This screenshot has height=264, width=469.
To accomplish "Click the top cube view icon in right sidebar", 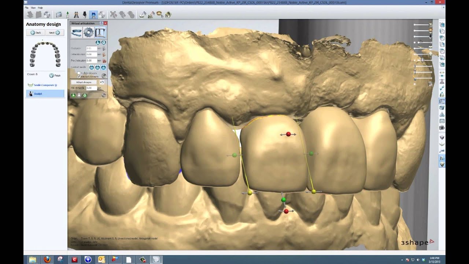I will coord(442,25).
